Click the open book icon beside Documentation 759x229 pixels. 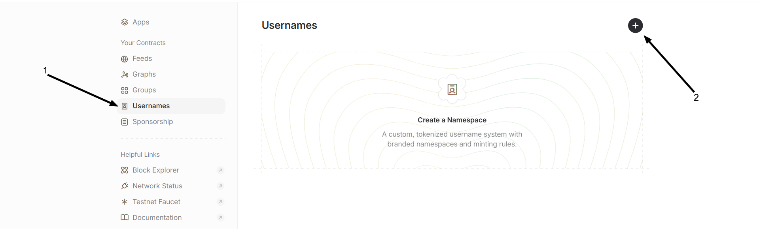(x=125, y=218)
